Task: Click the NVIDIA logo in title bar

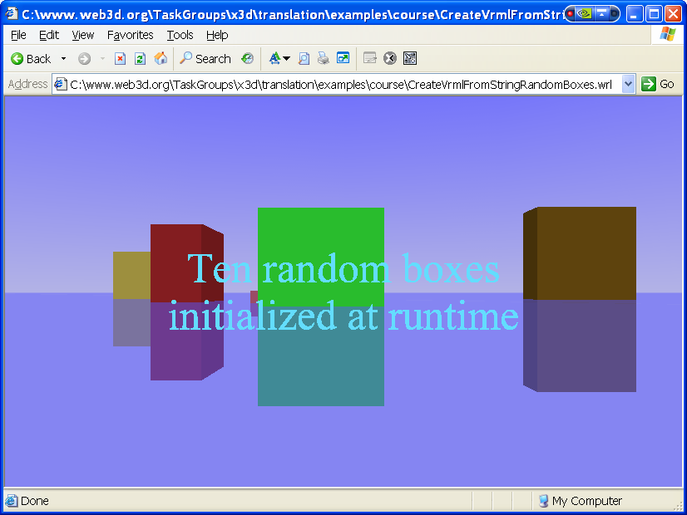Action: pyautogui.click(x=585, y=13)
